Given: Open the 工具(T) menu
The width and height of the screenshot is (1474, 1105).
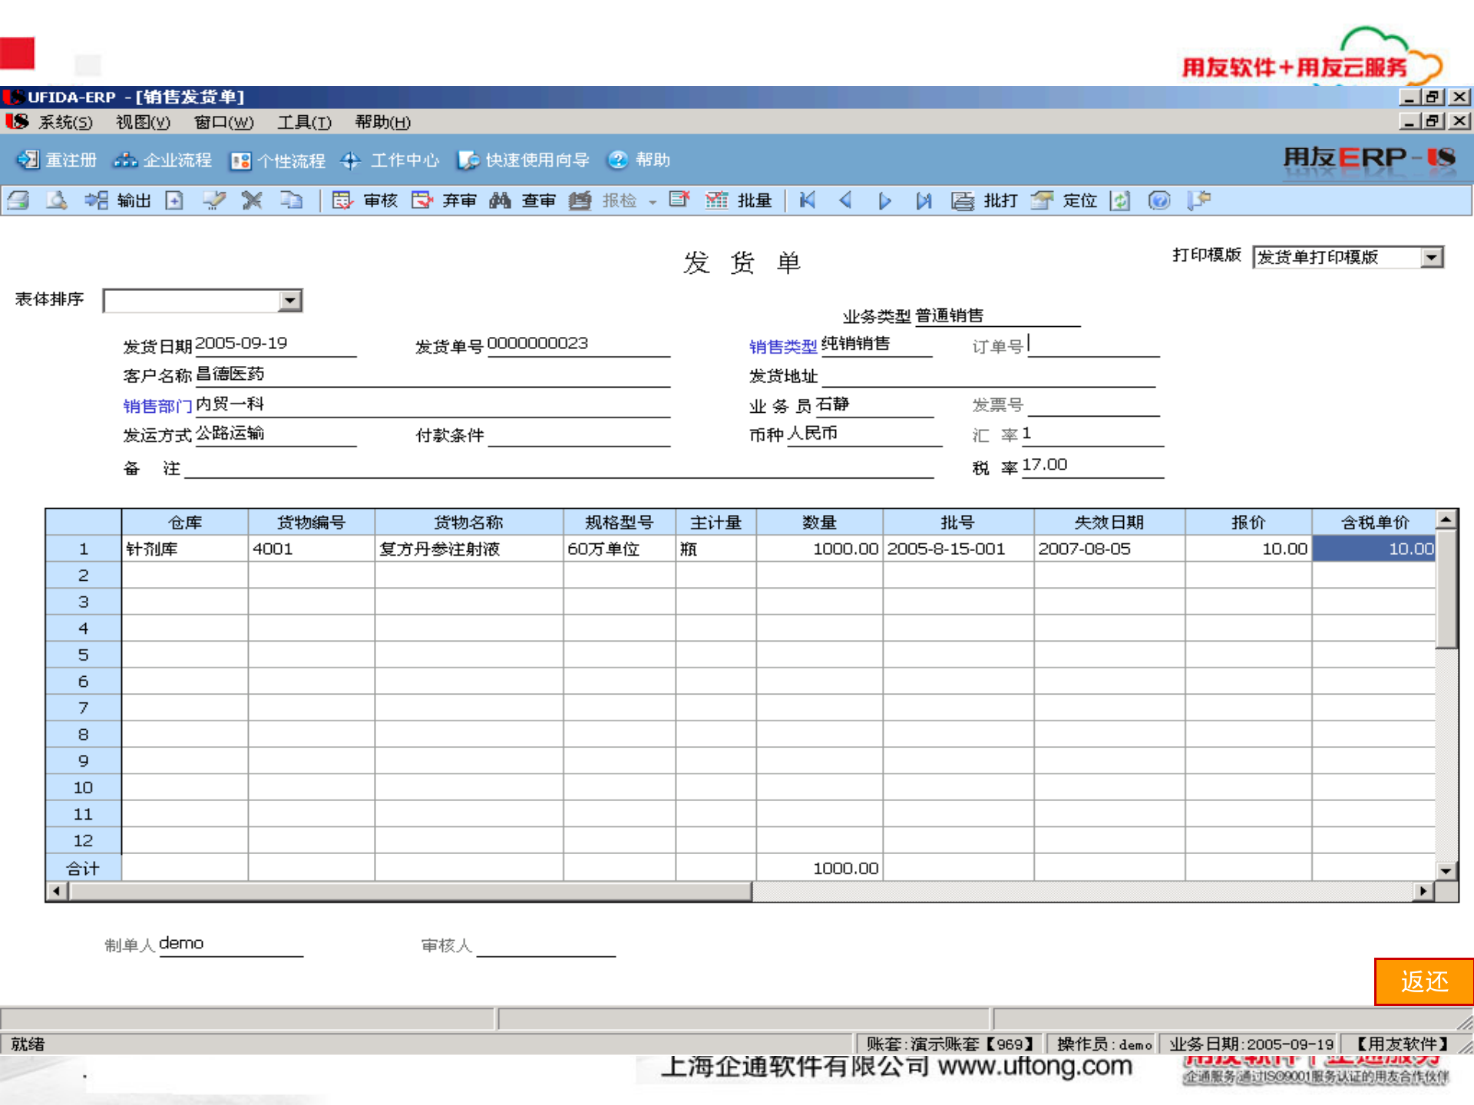Looking at the screenshot, I should point(303,123).
